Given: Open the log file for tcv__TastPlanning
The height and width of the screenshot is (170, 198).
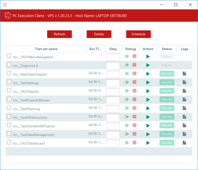Looking at the screenshot, I should (184, 108).
